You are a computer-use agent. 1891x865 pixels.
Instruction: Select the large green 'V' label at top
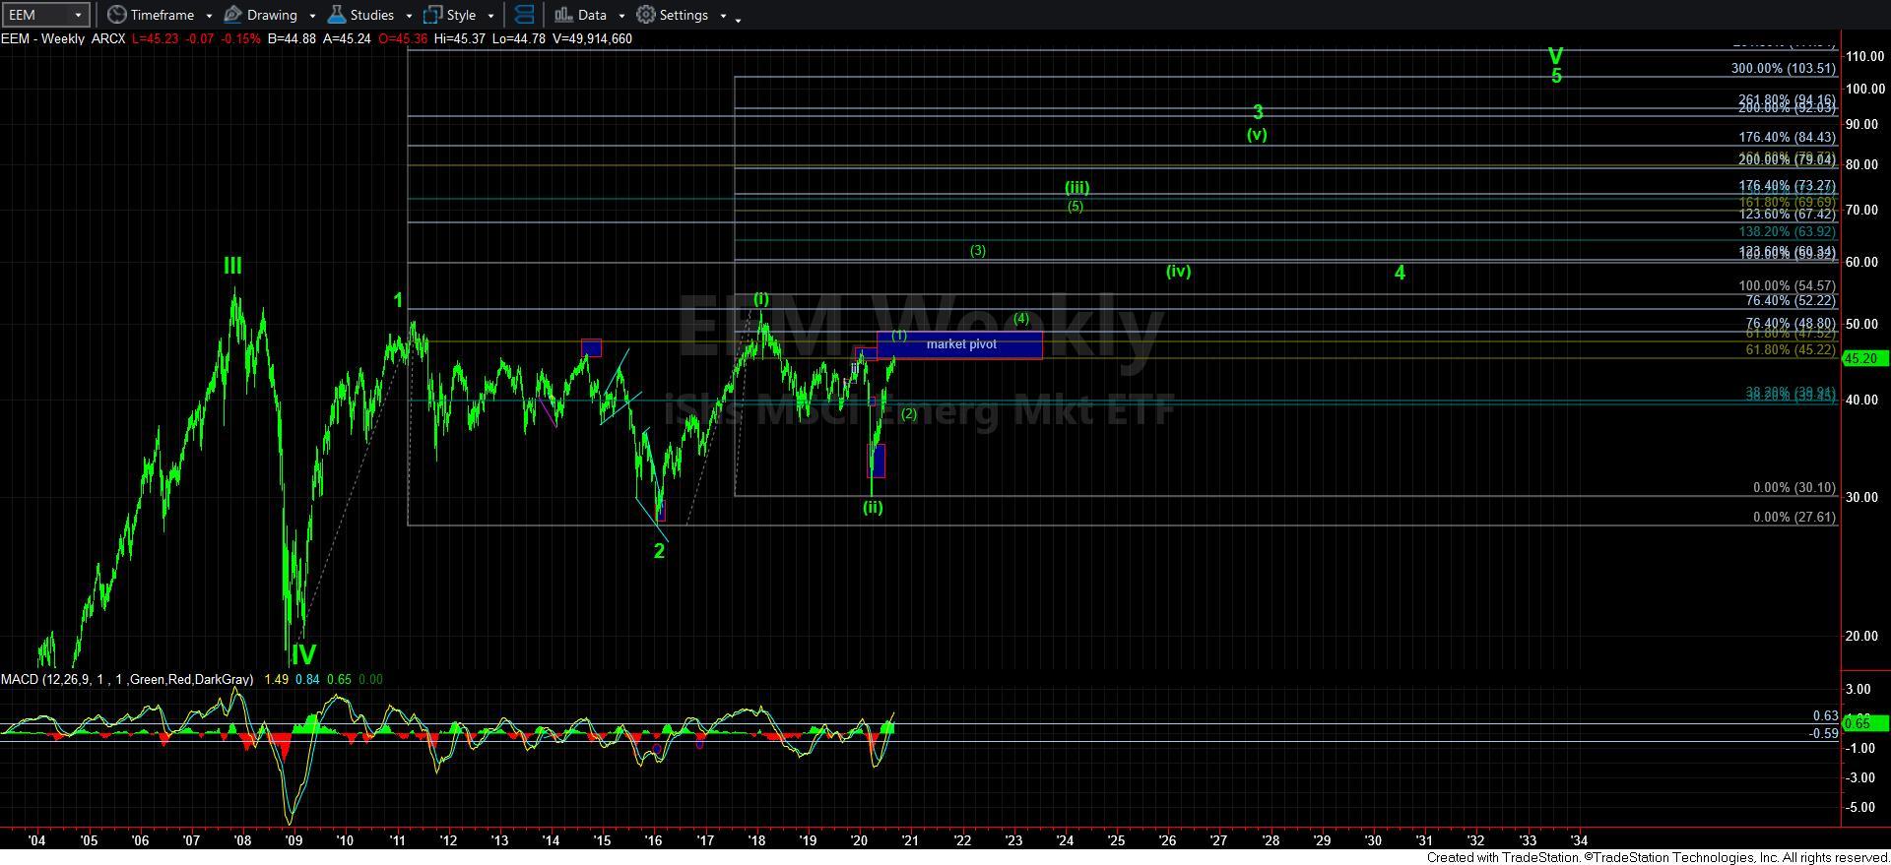pyautogui.click(x=1556, y=56)
